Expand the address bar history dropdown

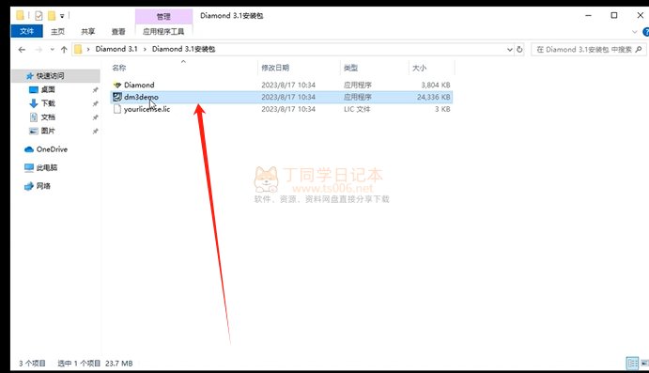point(509,50)
